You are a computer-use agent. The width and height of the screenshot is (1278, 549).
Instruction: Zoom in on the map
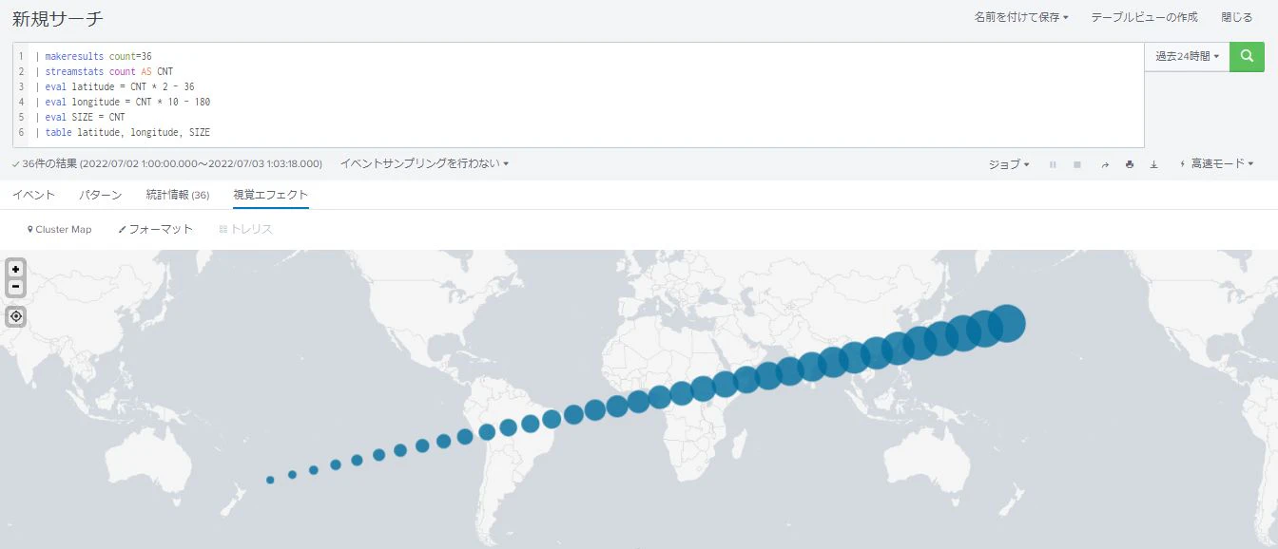pyautogui.click(x=16, y=269)
